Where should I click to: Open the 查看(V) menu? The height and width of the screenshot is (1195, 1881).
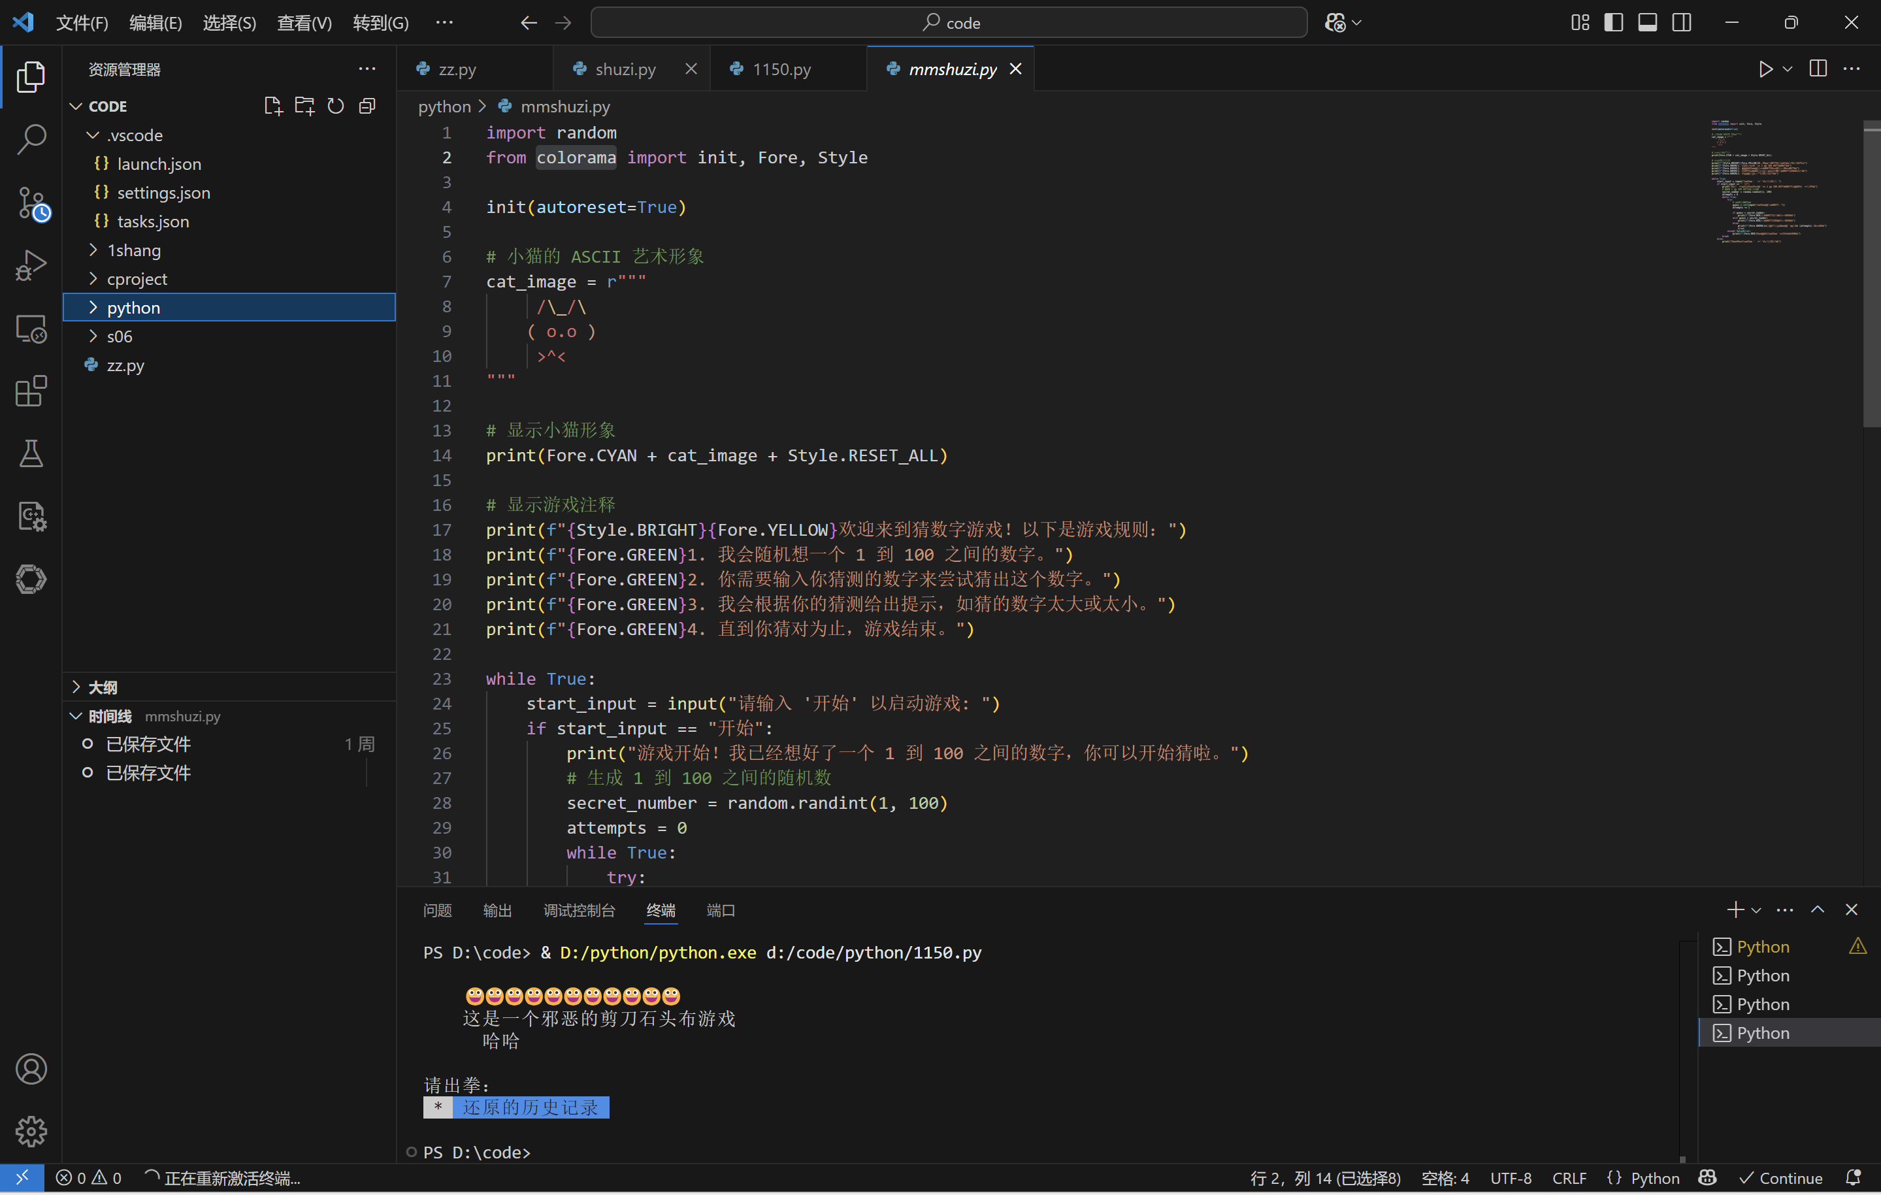[x=303, y=23]
